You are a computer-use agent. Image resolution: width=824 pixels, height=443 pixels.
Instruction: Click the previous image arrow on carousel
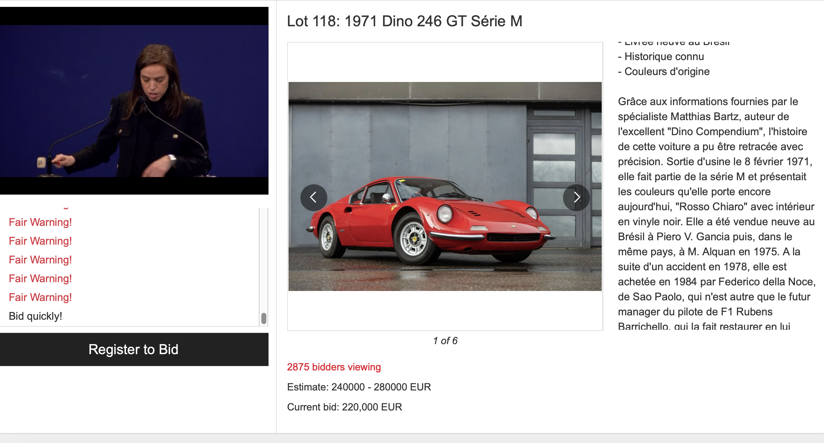[314, 197]
